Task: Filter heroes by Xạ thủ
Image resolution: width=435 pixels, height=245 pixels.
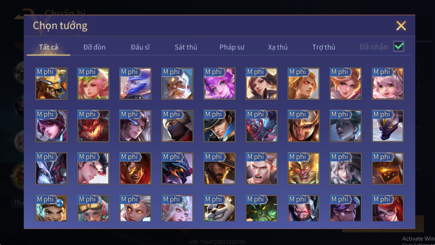Action: point(278,47)
